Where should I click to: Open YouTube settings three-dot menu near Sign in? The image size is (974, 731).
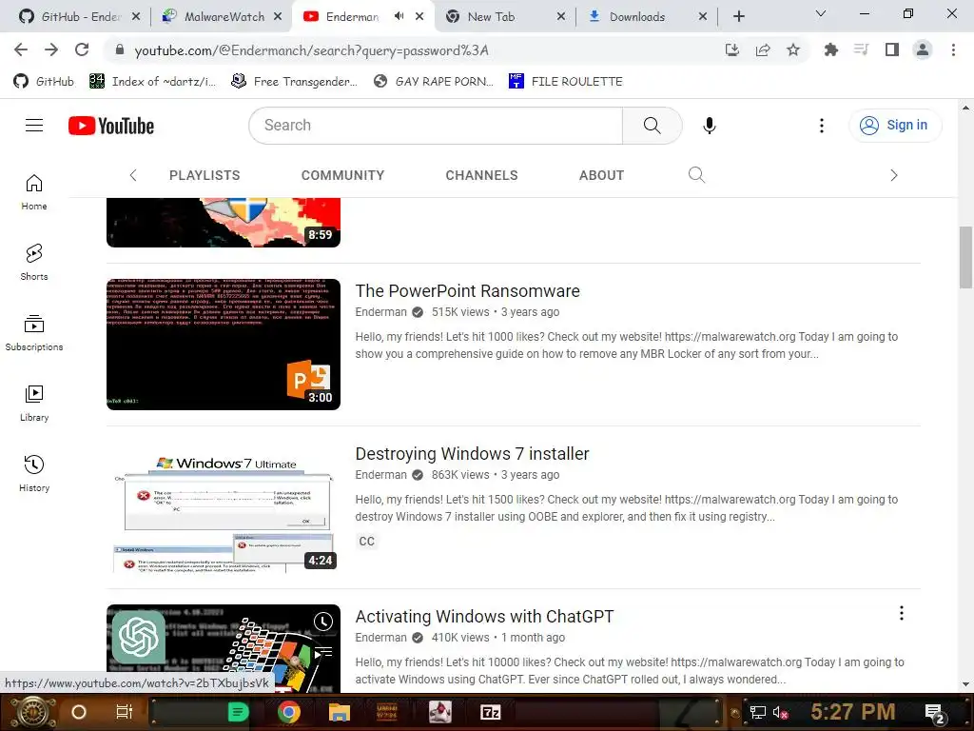[x=821, y=126]
